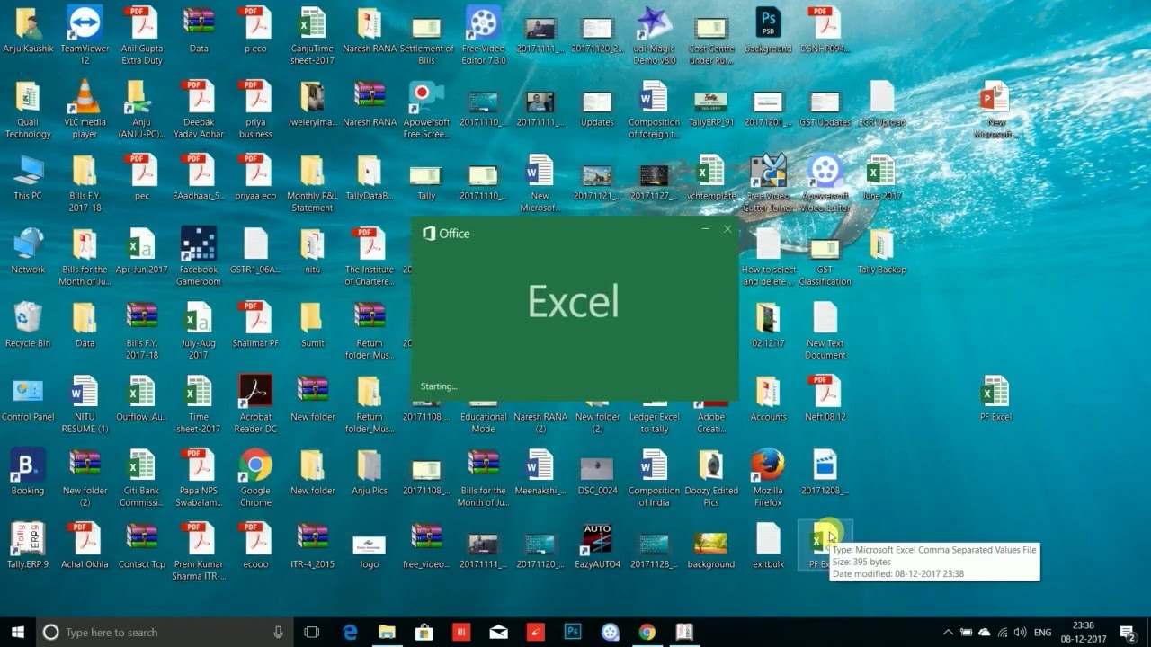Screen dimensions: 1151x647
Task: Open the background PSD file
Action: point(768,31)
